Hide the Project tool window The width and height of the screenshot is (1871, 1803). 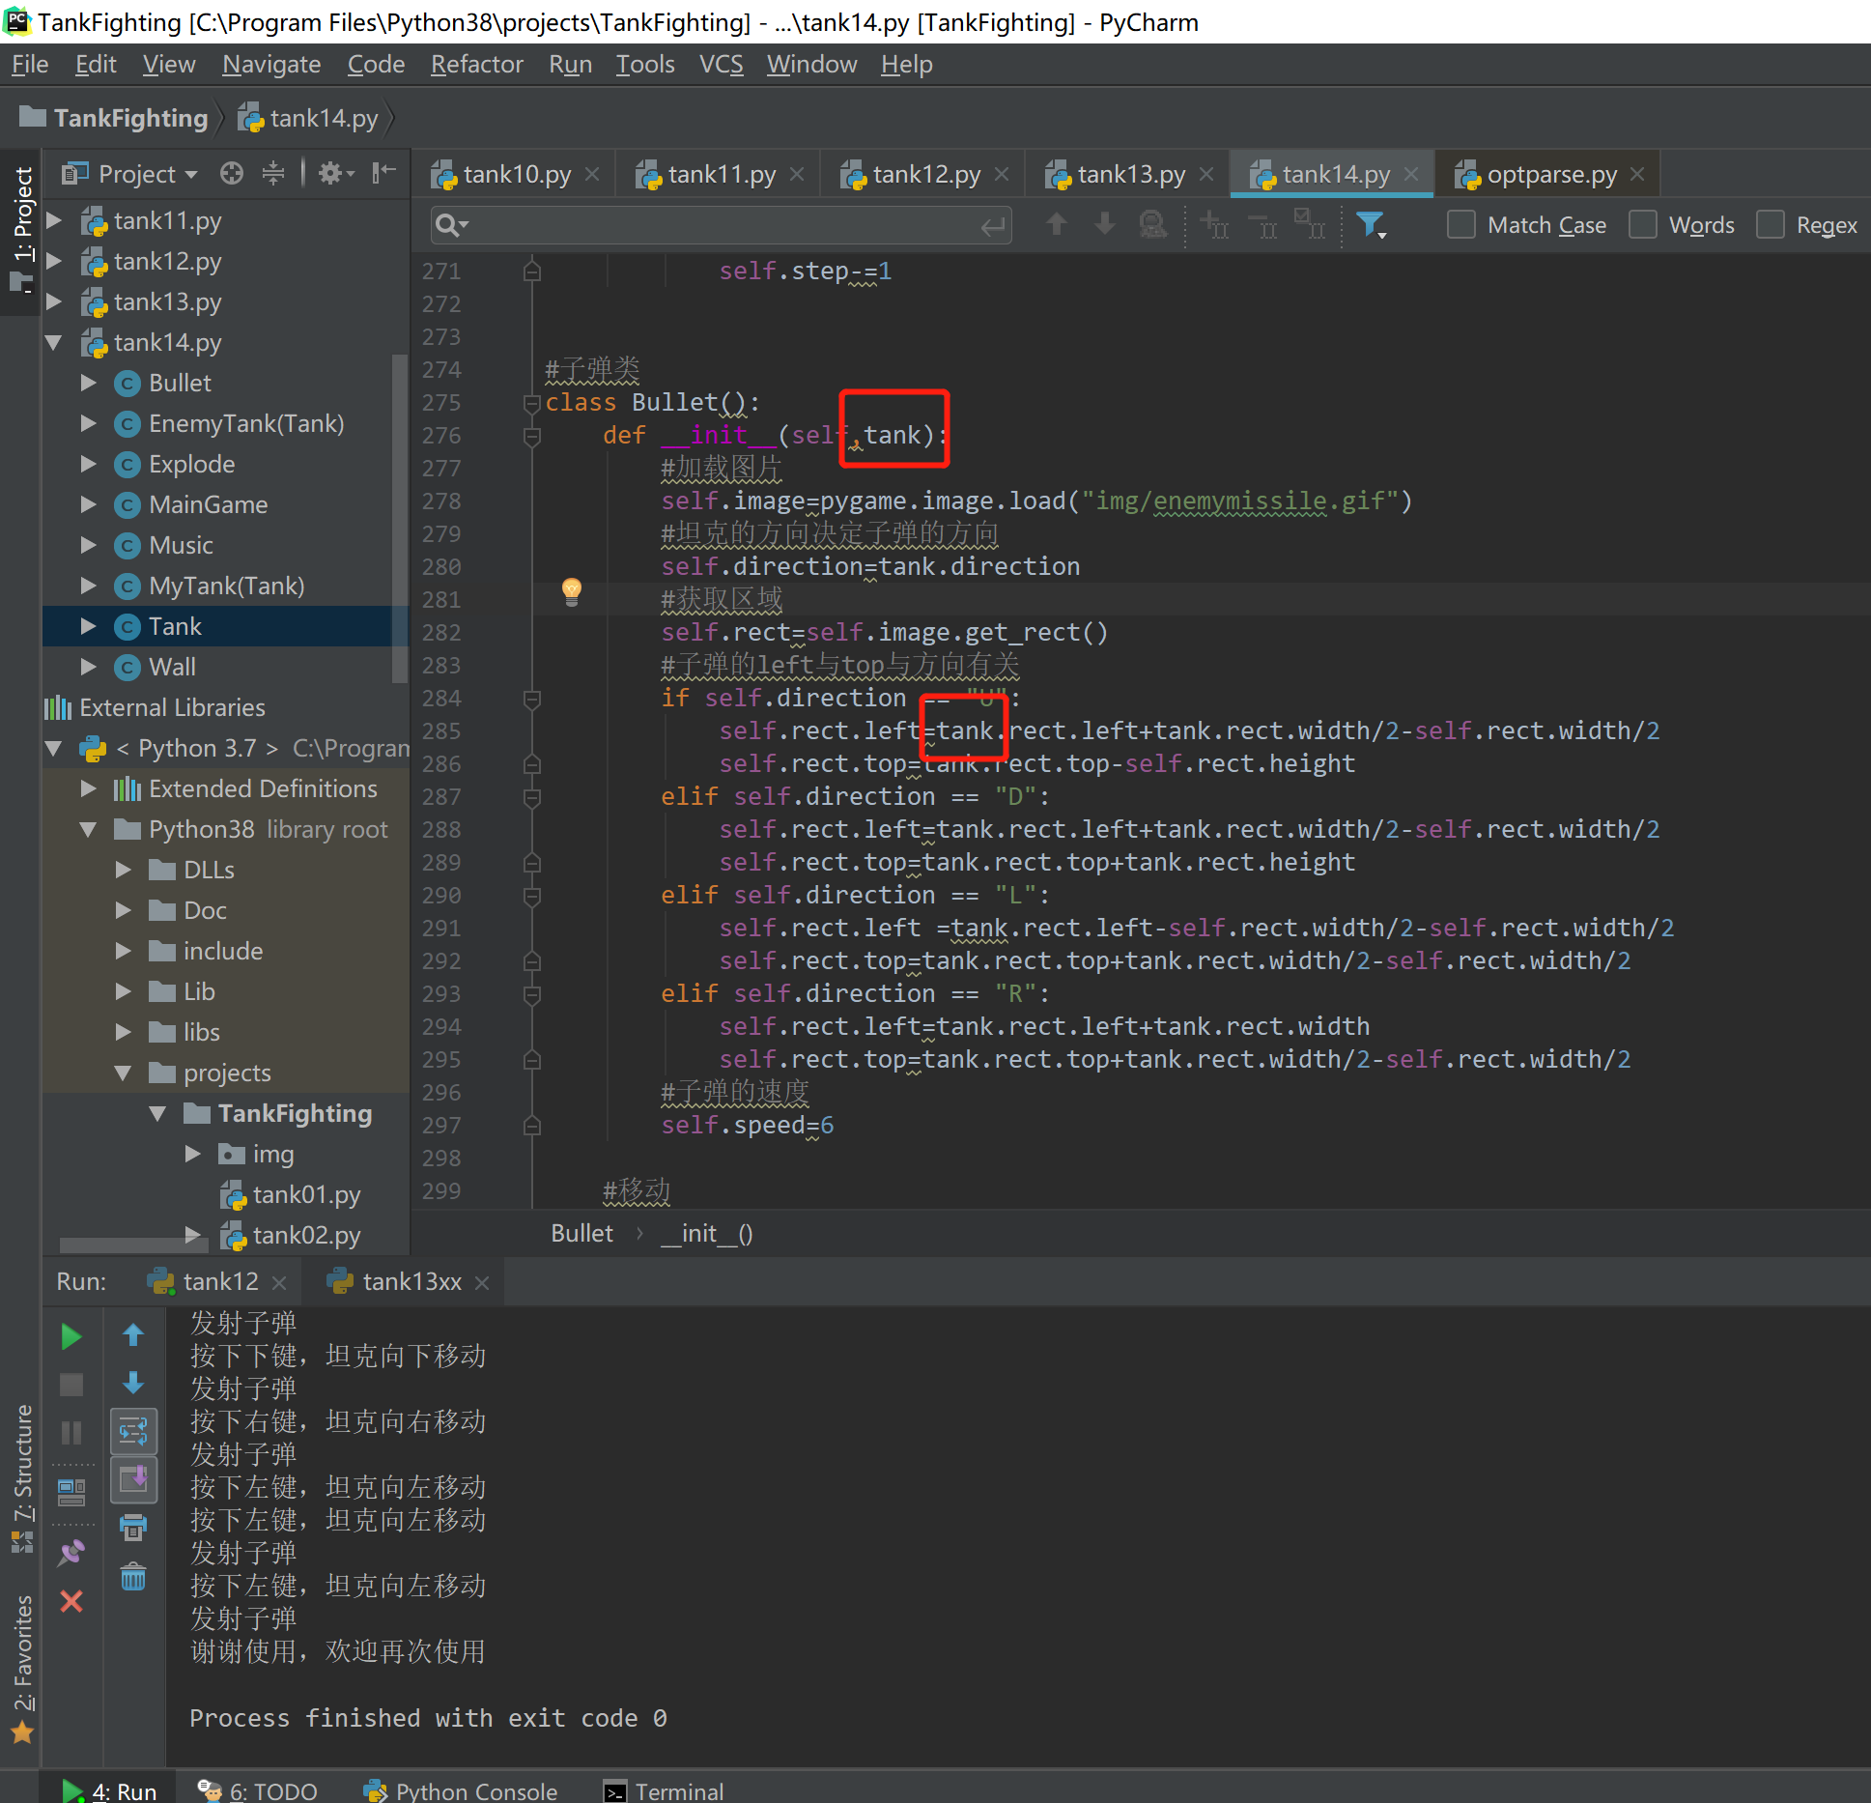[x=384, y=173]
